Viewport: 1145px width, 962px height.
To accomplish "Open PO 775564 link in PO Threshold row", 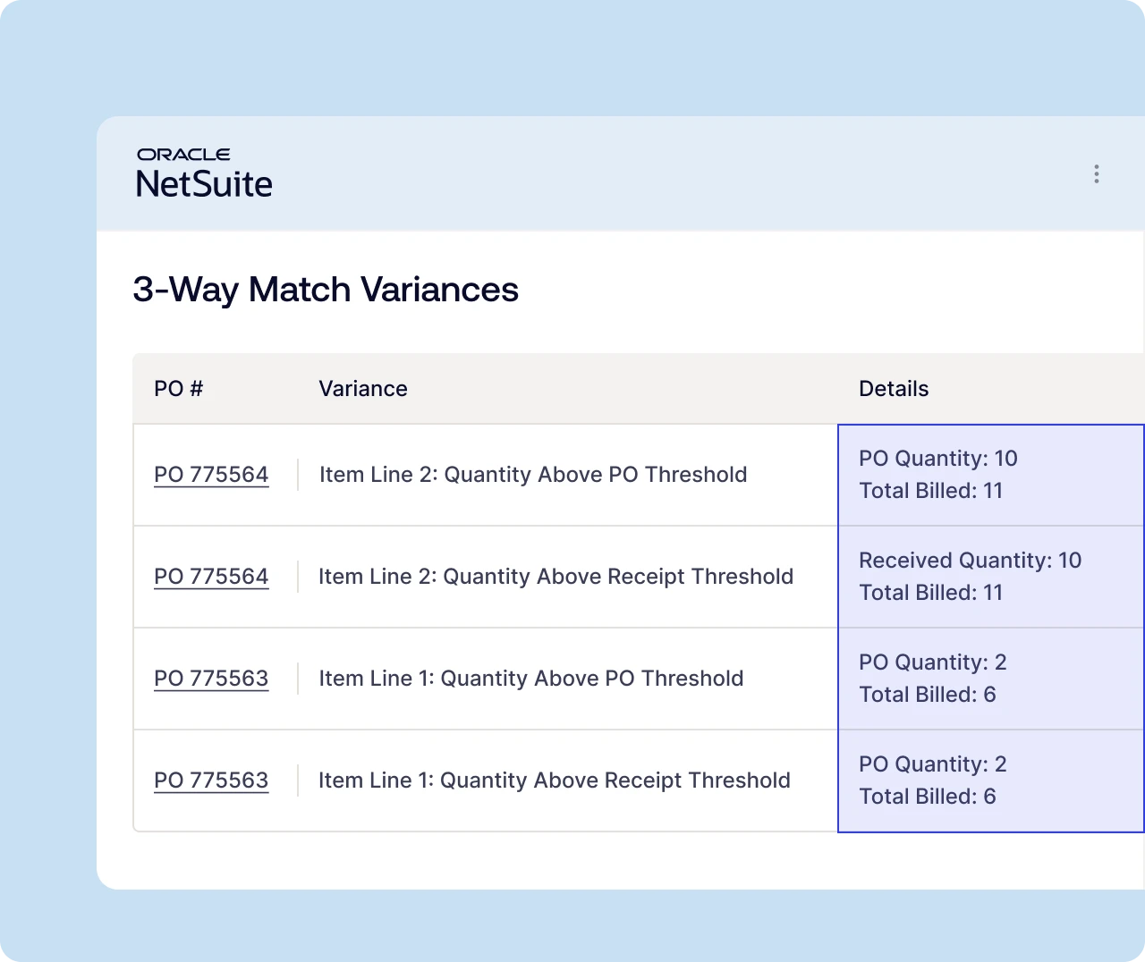I will 211,475.
